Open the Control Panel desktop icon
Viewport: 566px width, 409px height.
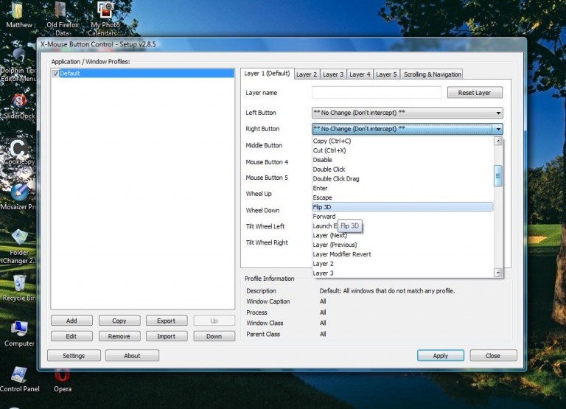tap(18, 374)
